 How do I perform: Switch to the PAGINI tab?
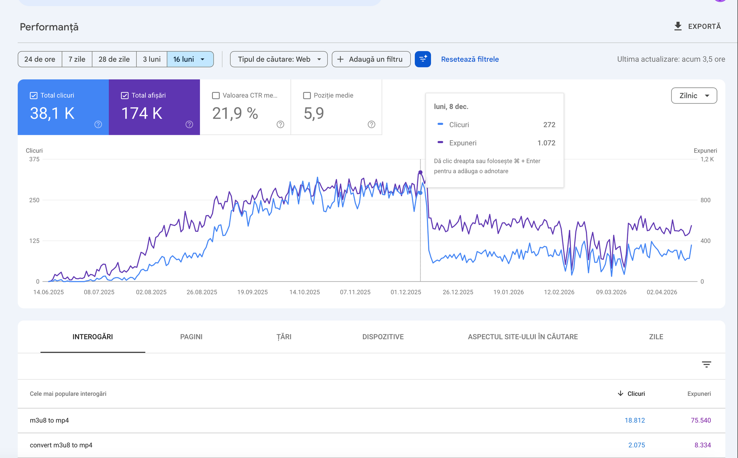191,336
